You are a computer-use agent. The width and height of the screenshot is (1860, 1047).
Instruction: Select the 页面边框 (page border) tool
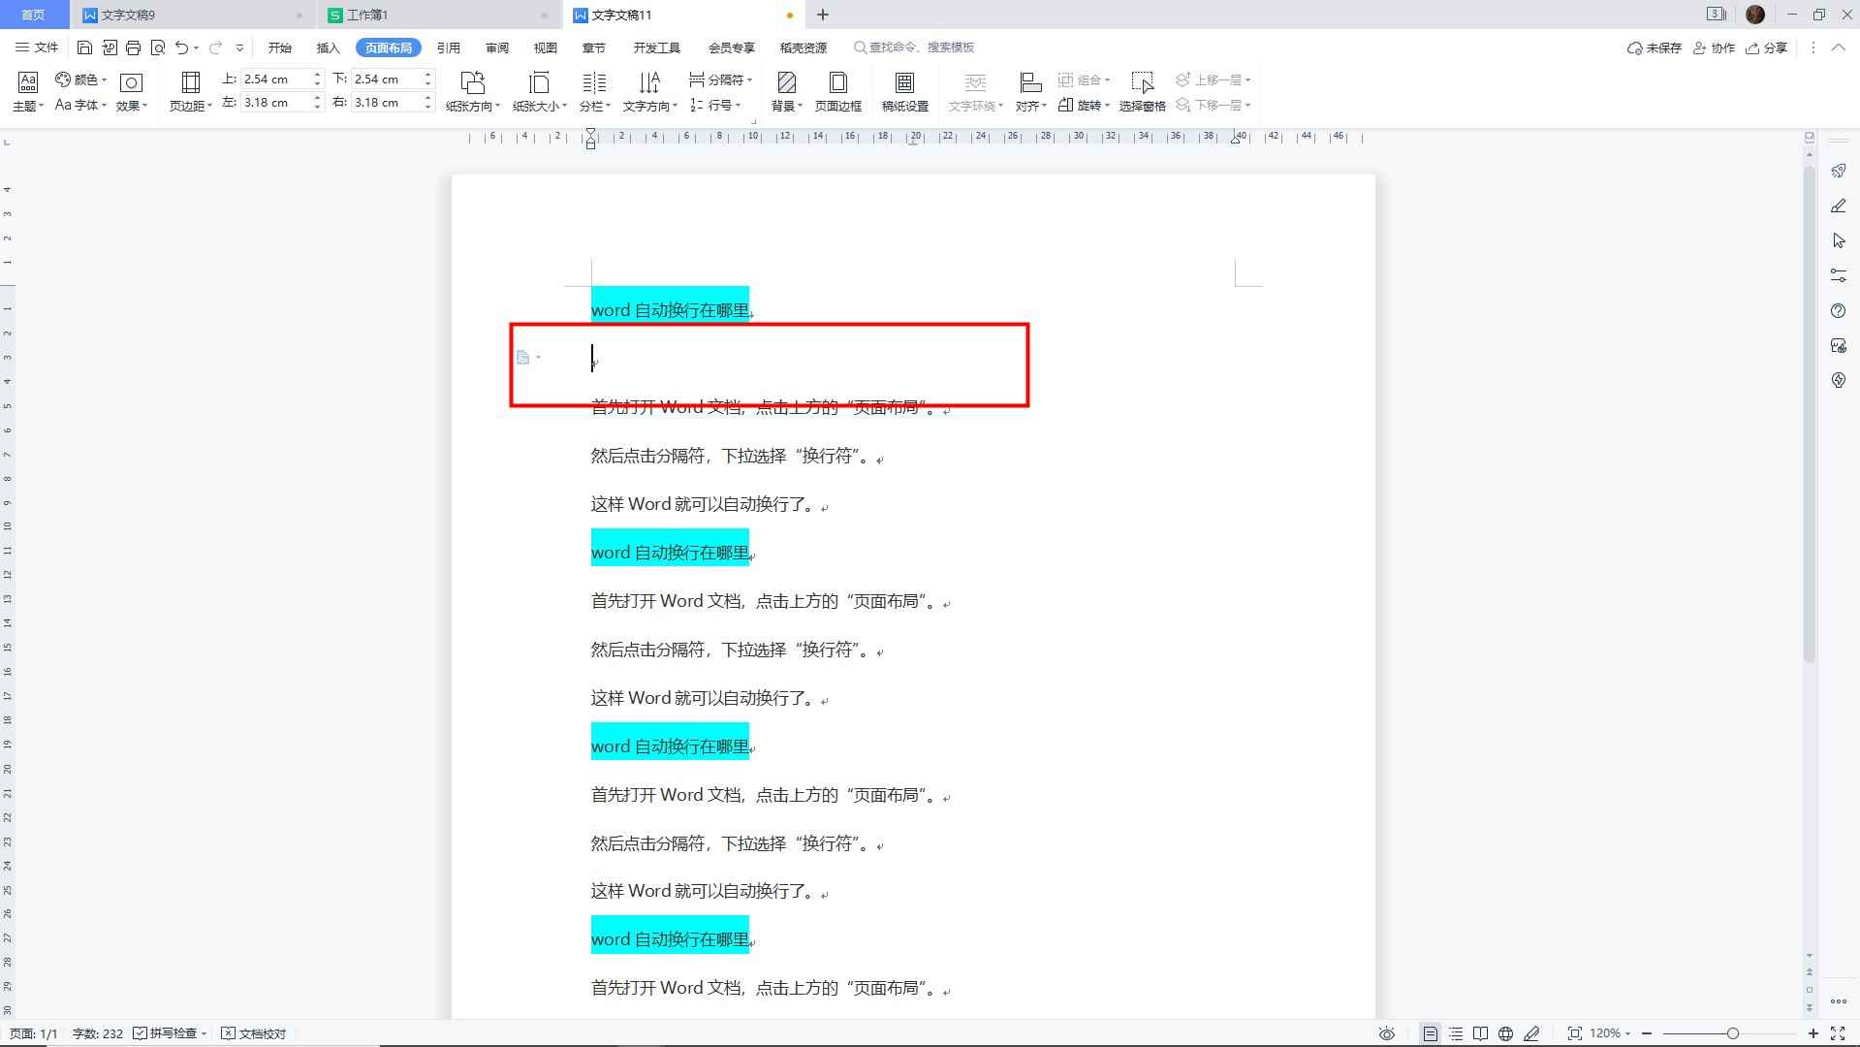tap(837, 90)
